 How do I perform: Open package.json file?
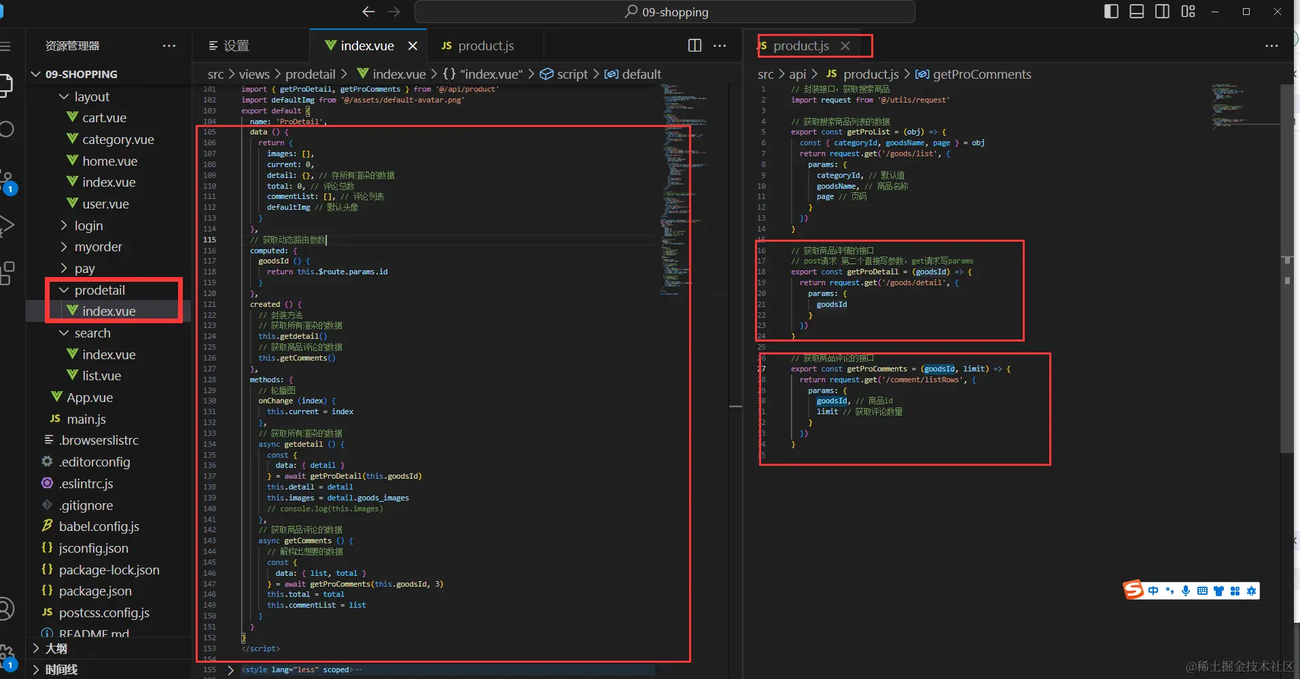tap(95, 591)
